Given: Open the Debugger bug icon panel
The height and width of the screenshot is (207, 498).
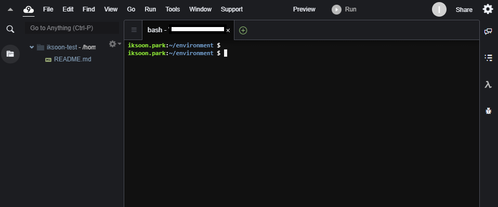Looking at the screenshot, I should coord(489,111).
